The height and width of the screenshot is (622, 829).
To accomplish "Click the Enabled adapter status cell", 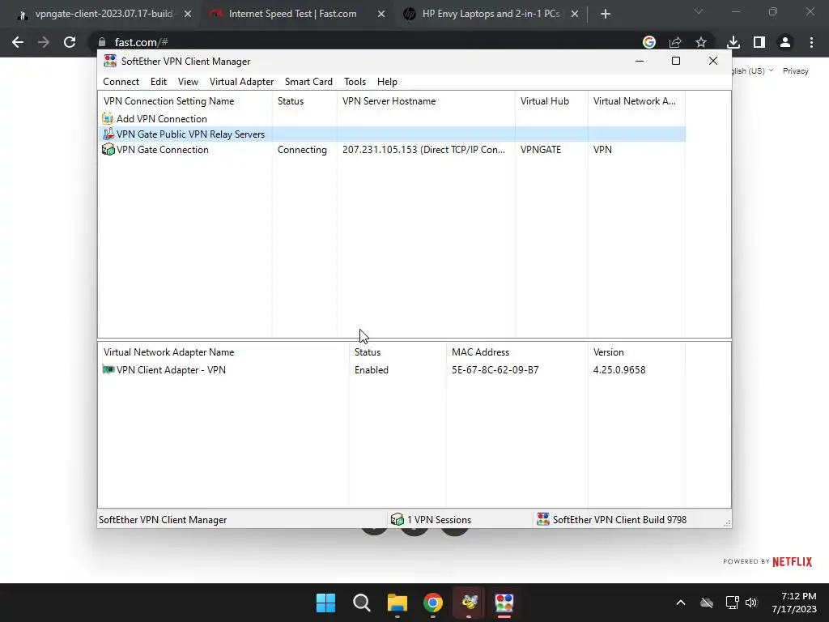I will point(371,369).
